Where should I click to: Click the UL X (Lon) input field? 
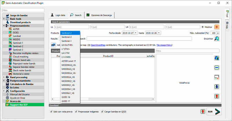click(x=72, y=27)
